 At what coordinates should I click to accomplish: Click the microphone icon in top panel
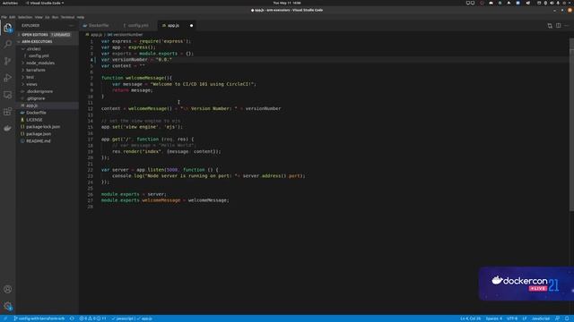coord(558,3)
